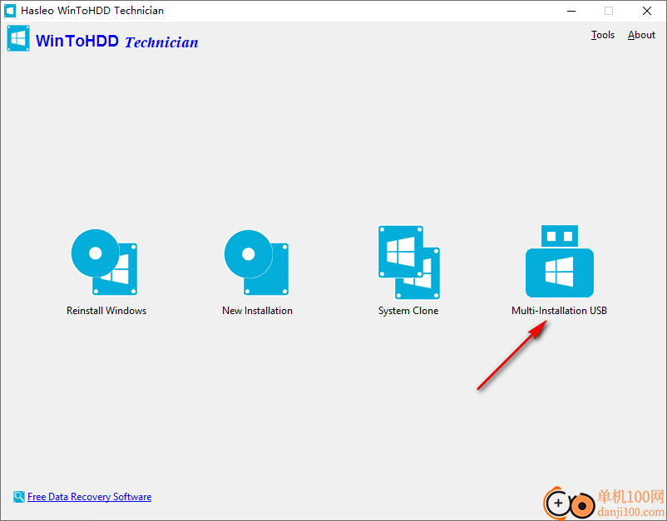Launch the New Installation disc icon
This screenshot has width=667, height=521.
click(x=256, y=263)
